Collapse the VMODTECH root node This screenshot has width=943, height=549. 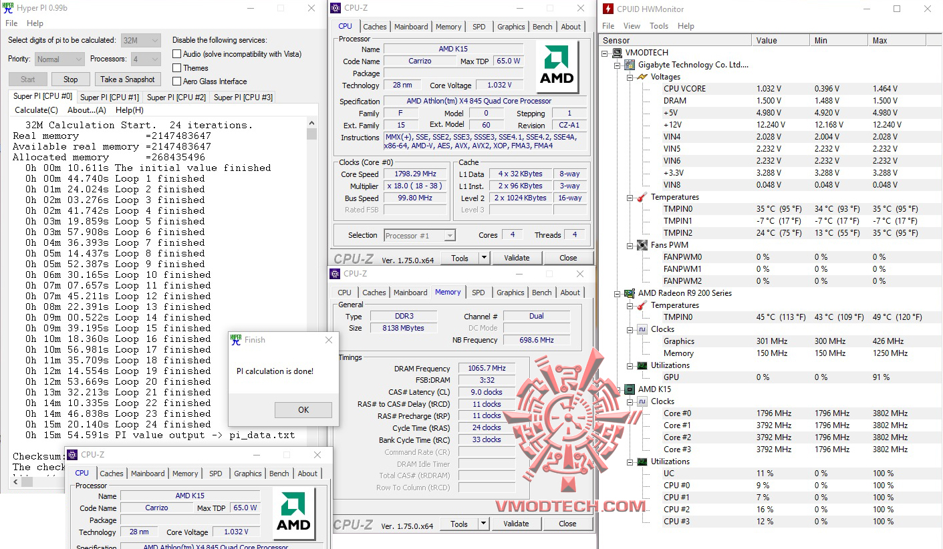(x=605, y=53)
